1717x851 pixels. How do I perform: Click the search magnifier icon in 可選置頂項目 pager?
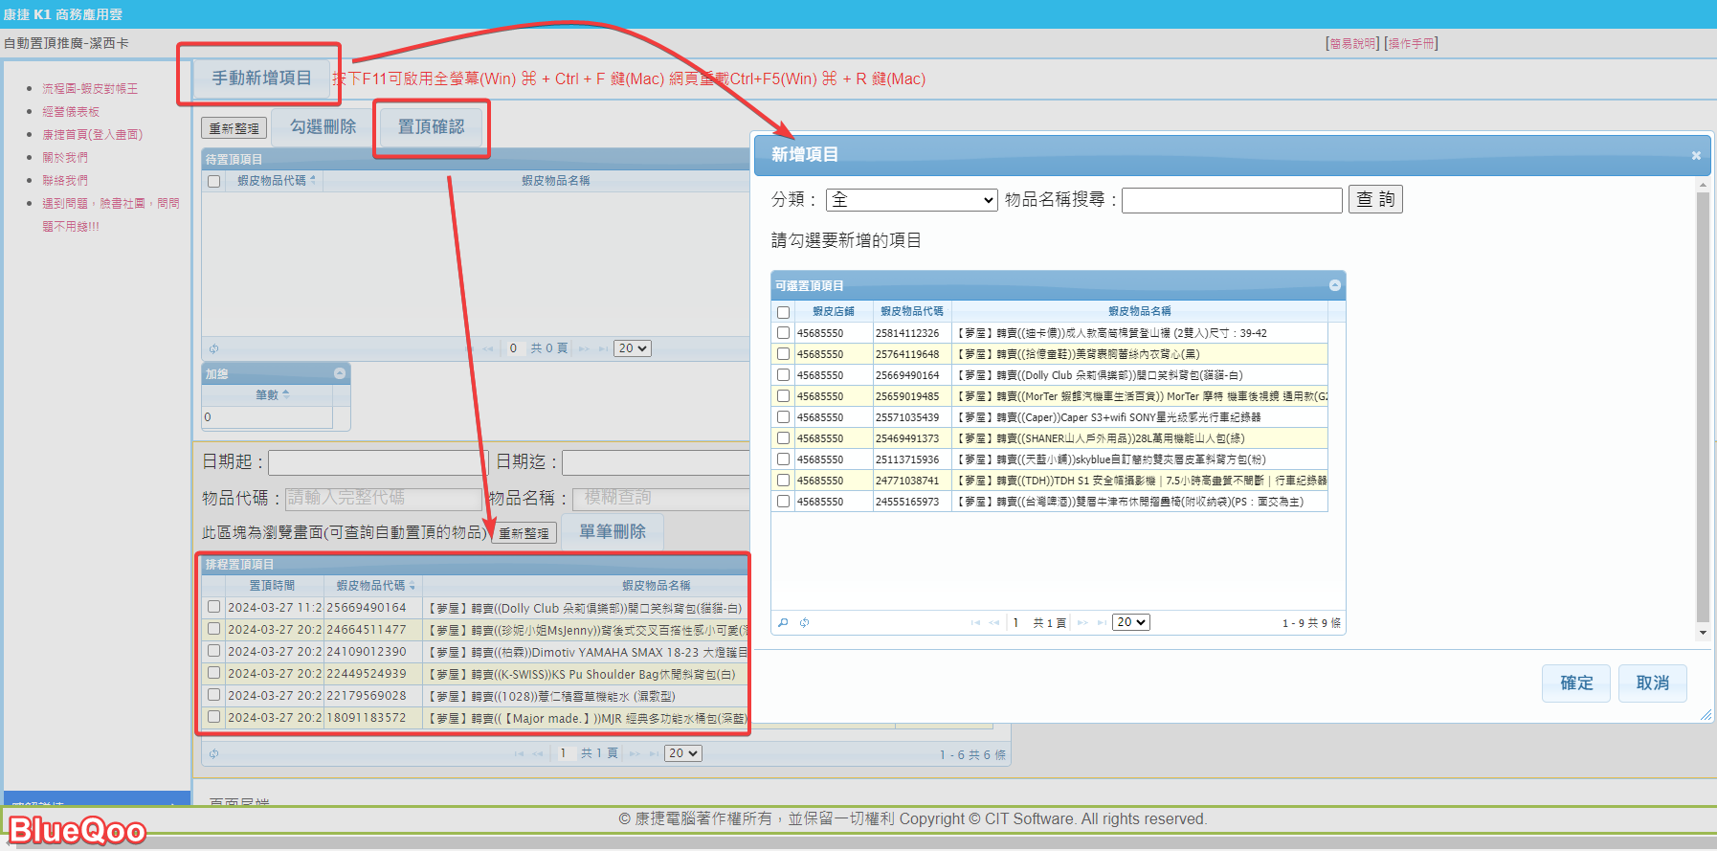click(x=783, y=623)
